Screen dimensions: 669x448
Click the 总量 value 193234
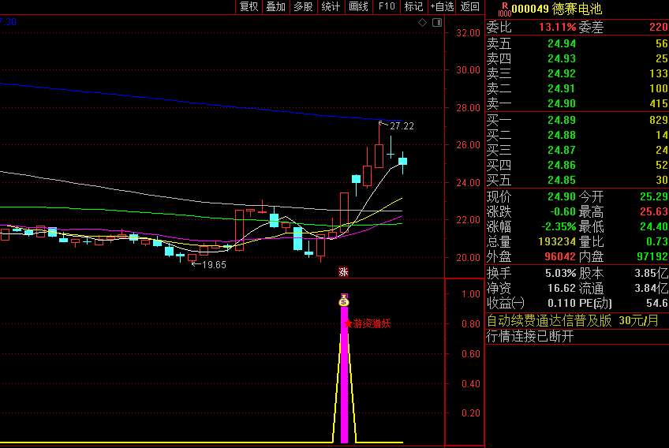point(557,242)
